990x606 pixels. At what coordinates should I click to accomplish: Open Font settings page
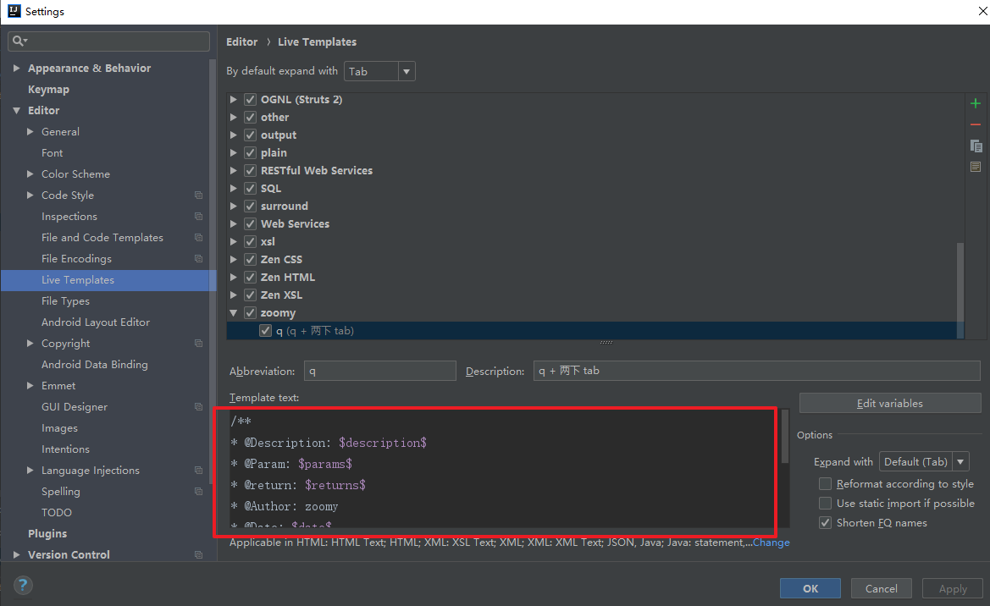coord(52,152)
